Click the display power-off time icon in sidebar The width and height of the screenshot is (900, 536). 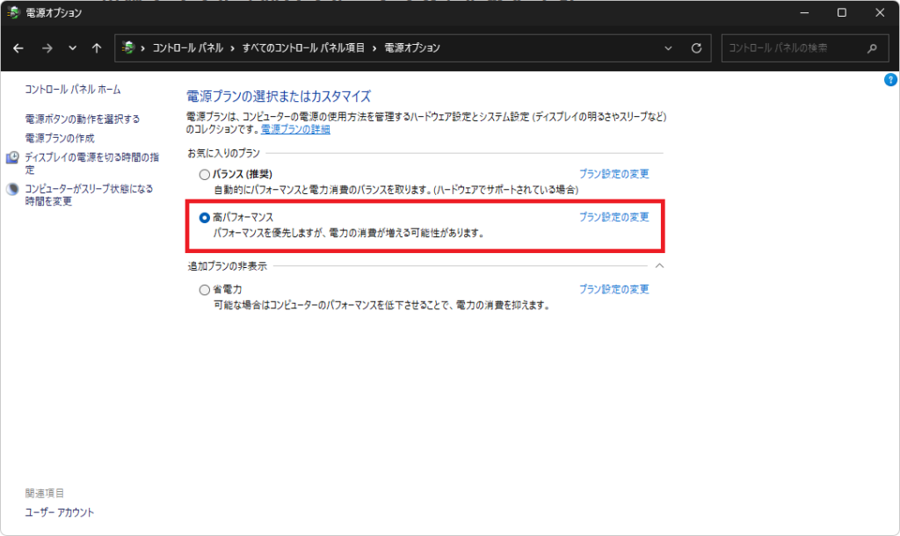[12, 158]
